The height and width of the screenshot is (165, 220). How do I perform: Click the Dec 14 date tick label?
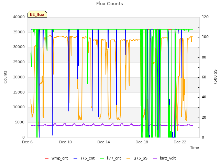pos(103,142)
